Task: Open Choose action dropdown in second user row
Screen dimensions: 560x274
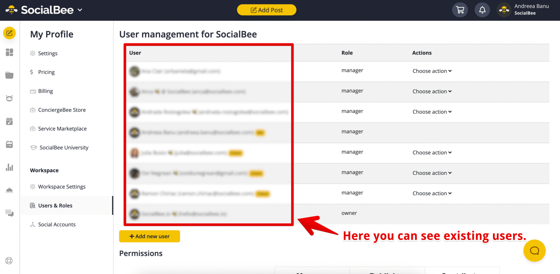Action: click(x=432, y=92)
